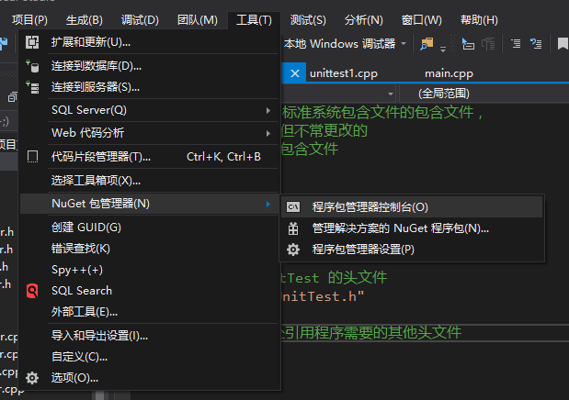The height and width of the screenshot is (400, 569).
Task: Click the connect to database icon
Action: click(32, 66)
